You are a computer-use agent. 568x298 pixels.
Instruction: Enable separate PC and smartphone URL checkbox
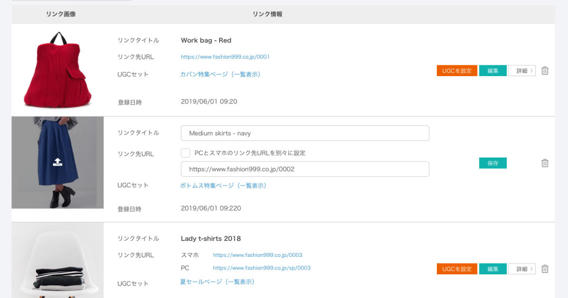[x=185, y=152]
